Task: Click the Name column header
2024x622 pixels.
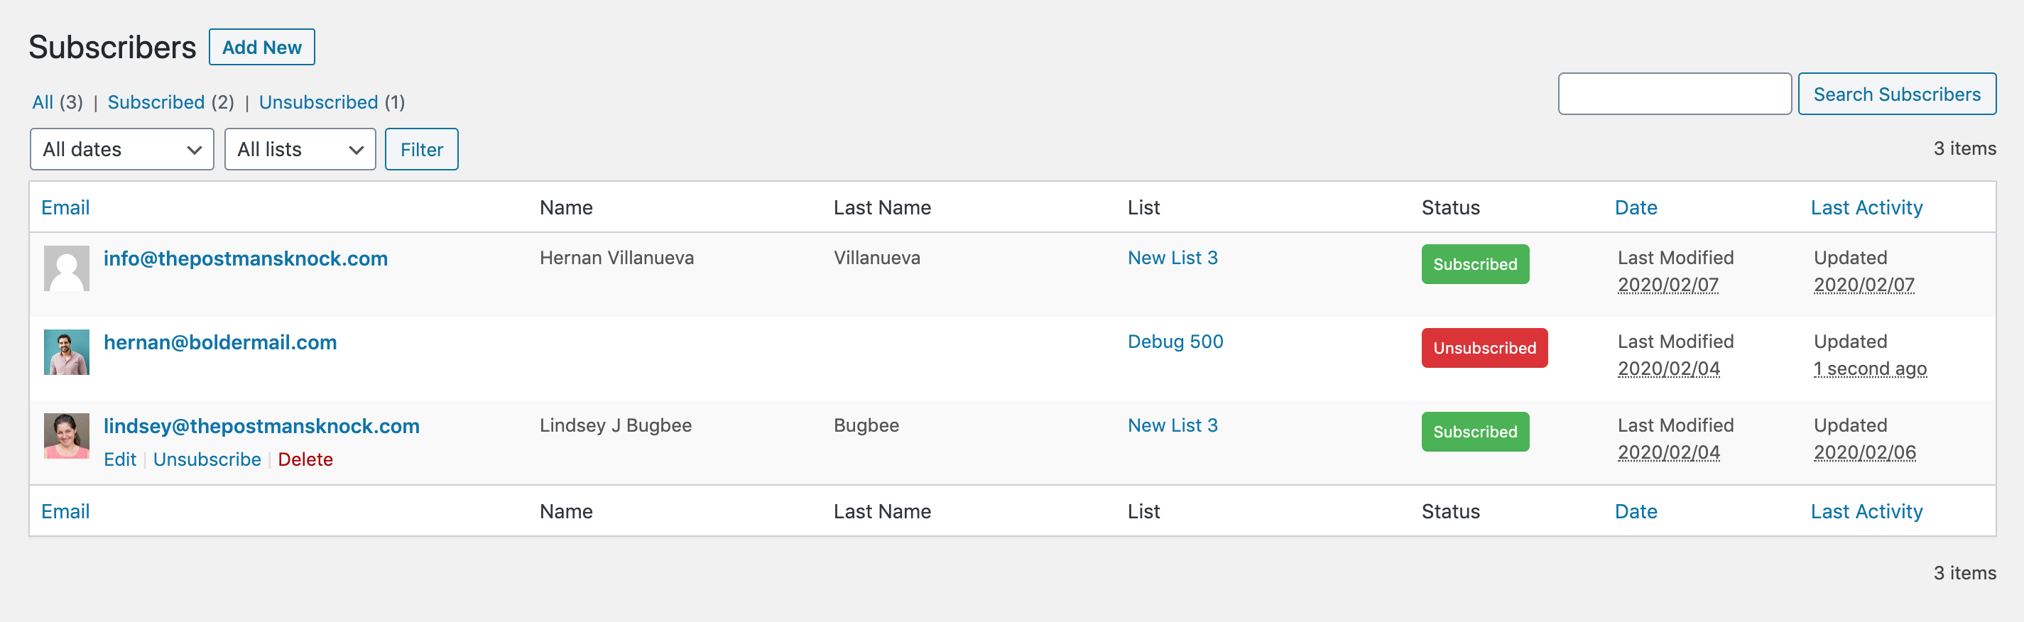Action: pyautogui.click(x=566, y=207)
